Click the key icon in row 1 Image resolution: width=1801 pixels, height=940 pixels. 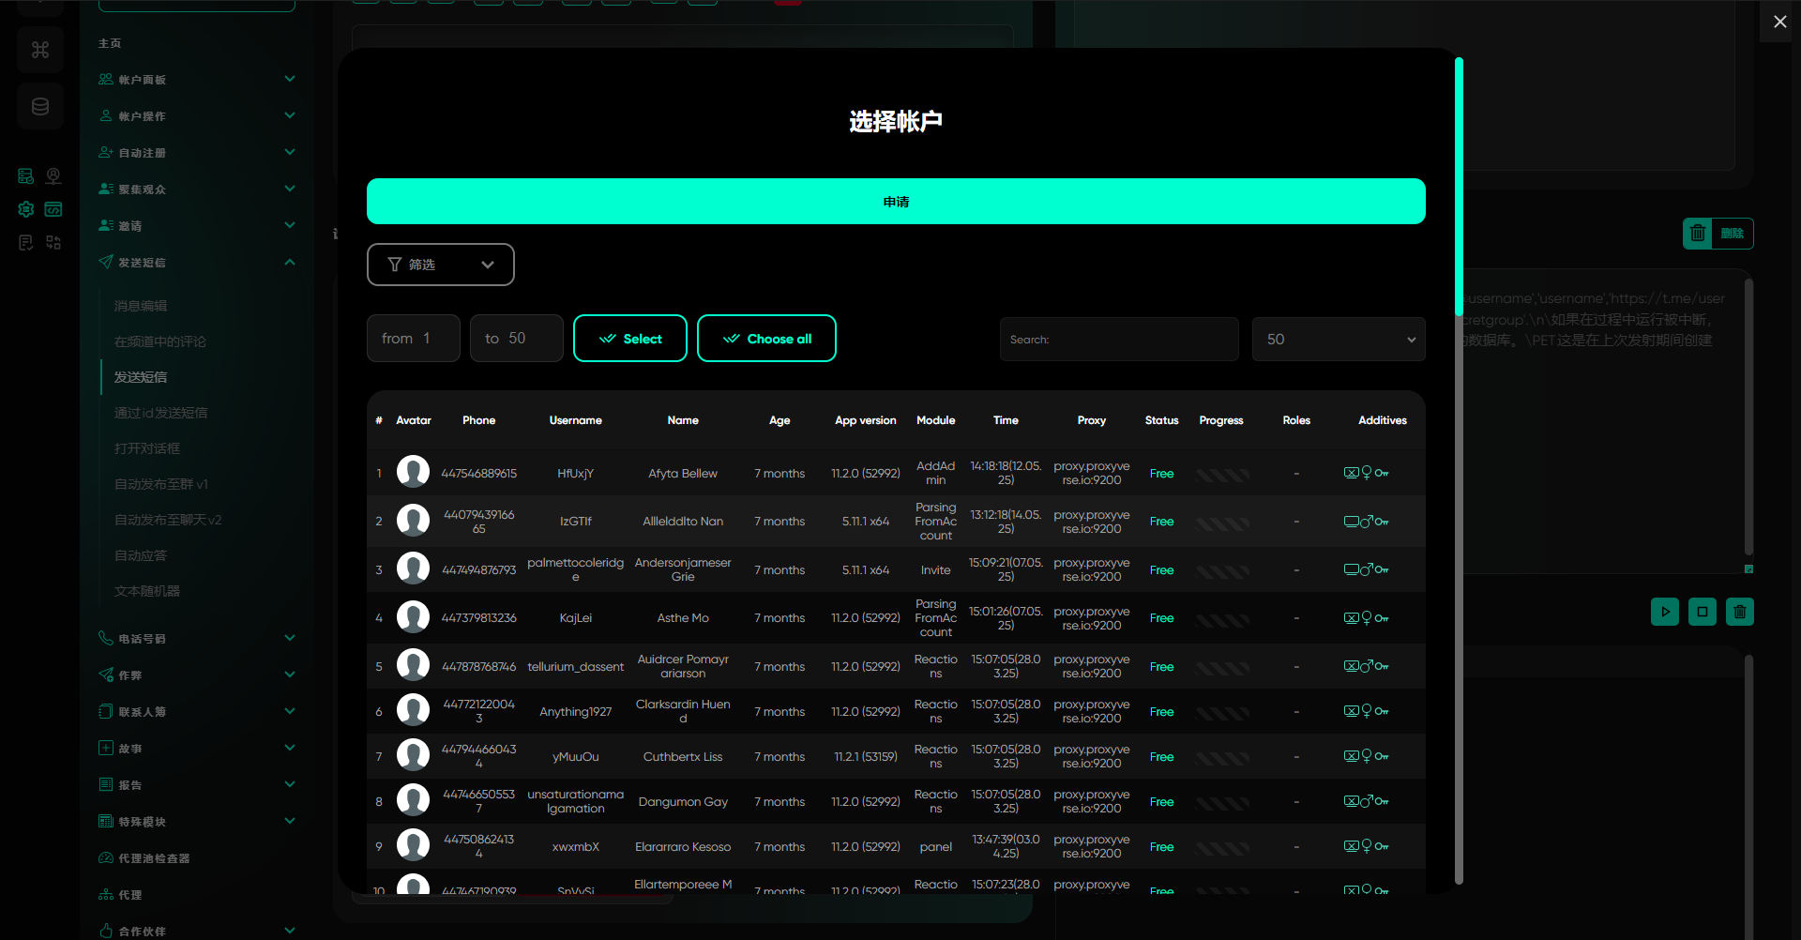[x=1382, y=474]
